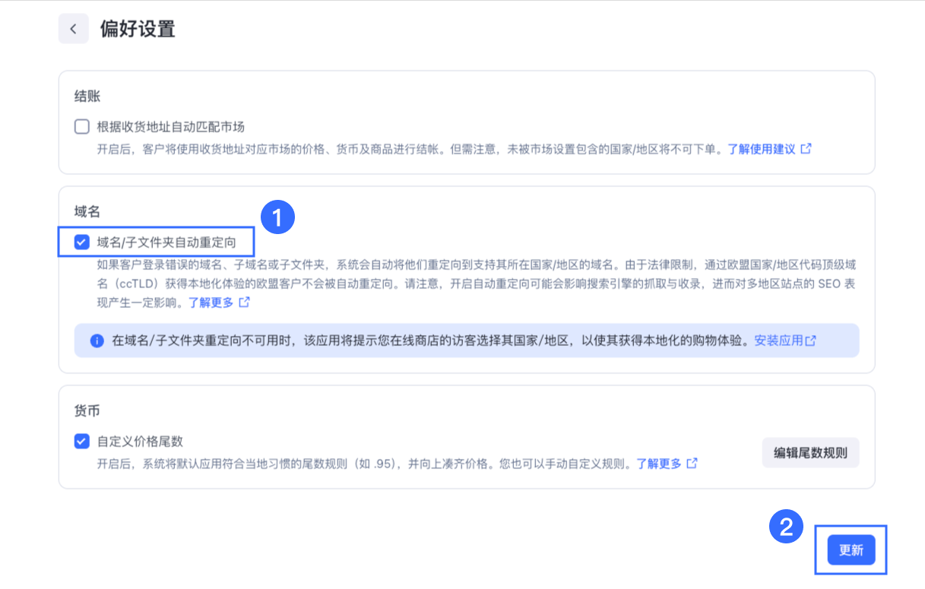This screenshot has height=589, width=925.
Task: Open 了解使用建议 link in 结账 section
Action: click(x=762, y=149)
